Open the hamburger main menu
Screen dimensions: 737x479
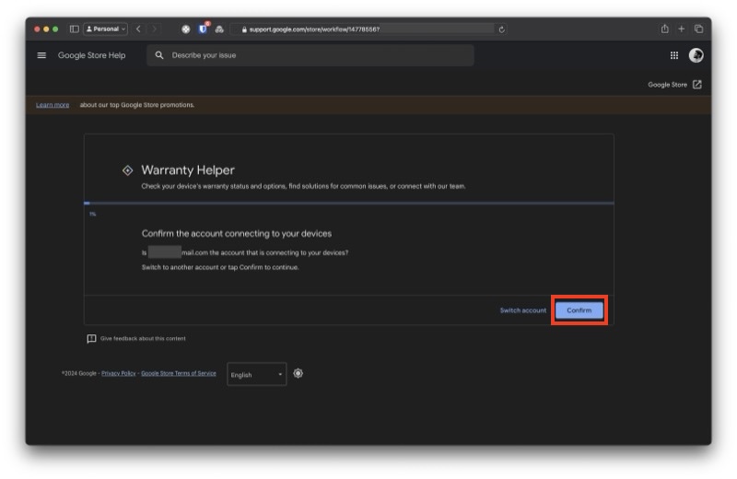pos(41,55)
